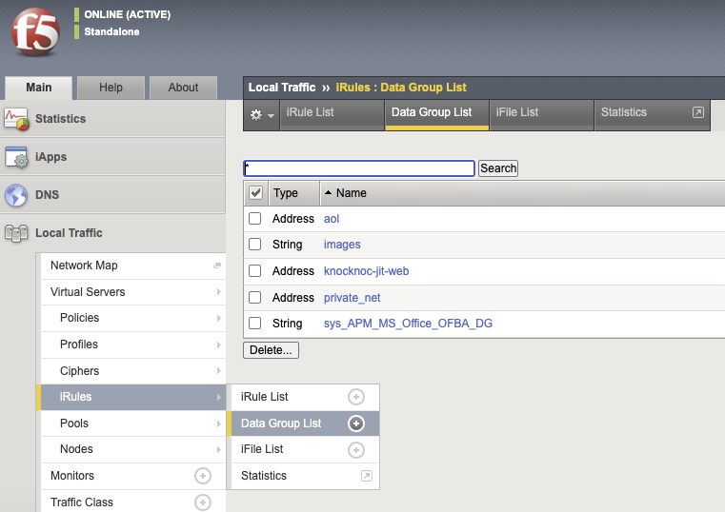725x512 pixels.
Task: Expand the Pools submenu arrow
Action: click(219, 423)
